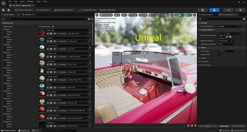This screenshot has height=132, width=247.
Task: Toggle Isolate checkbox for Element 2
Action: coord(5,50)
